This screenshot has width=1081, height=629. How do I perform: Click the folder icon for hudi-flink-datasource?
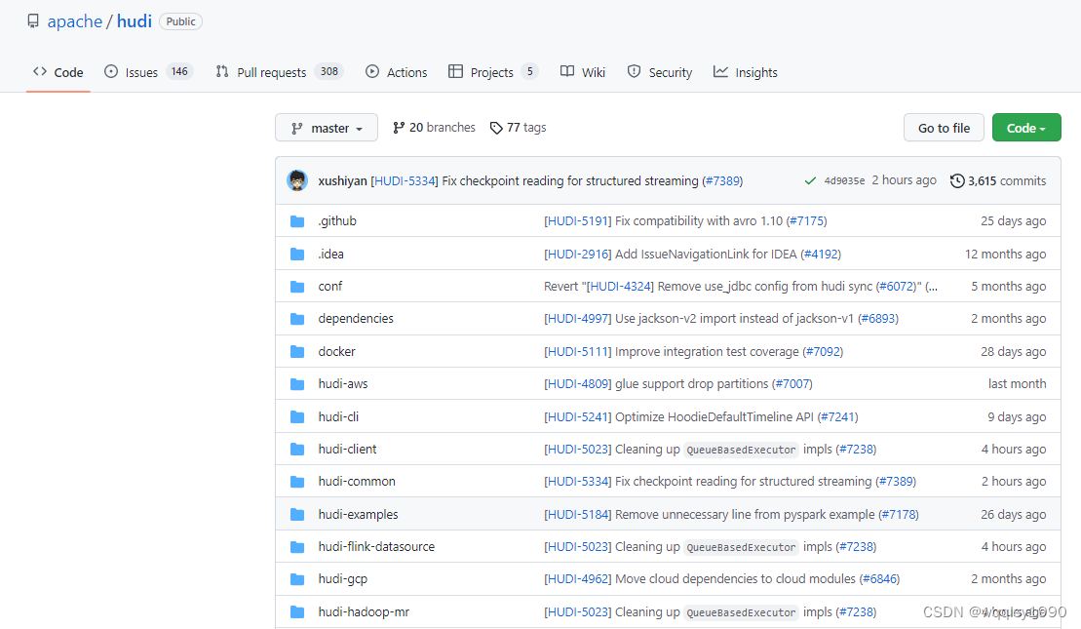pyautogui.click(x=297, y=547)
